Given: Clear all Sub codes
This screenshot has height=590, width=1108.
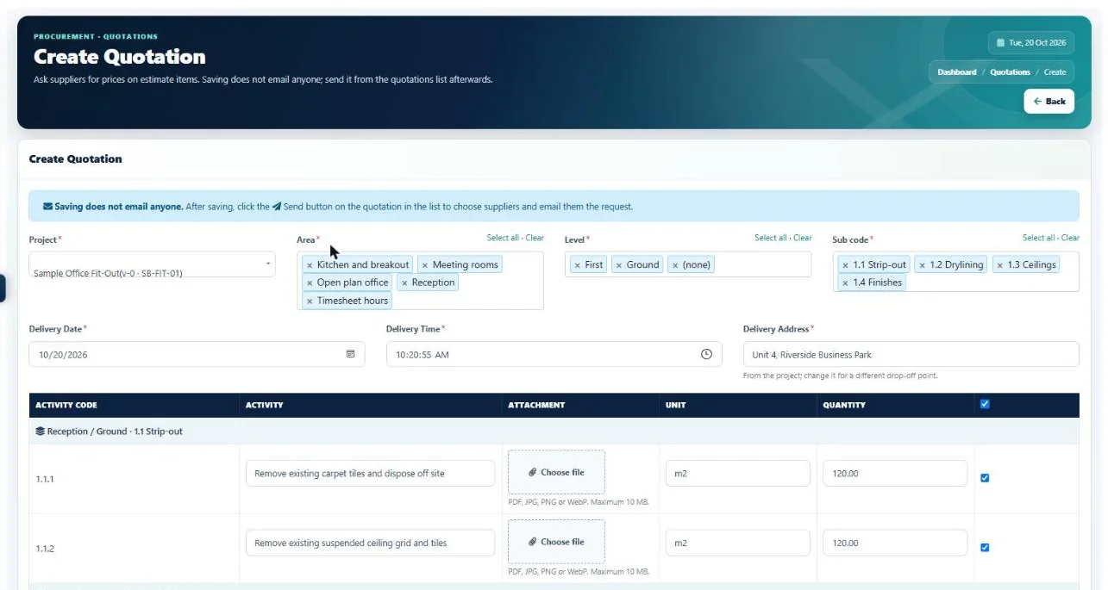Looking at the screenshot, I should pos(1070,238).
